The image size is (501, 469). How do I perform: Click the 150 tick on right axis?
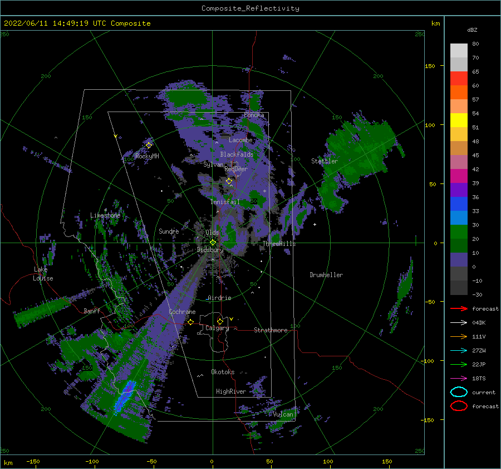(x=430, y=66)
